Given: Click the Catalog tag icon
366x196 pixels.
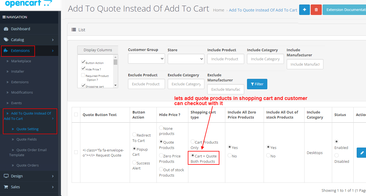Looking at the screenshot, I should (x=6, y=40).
